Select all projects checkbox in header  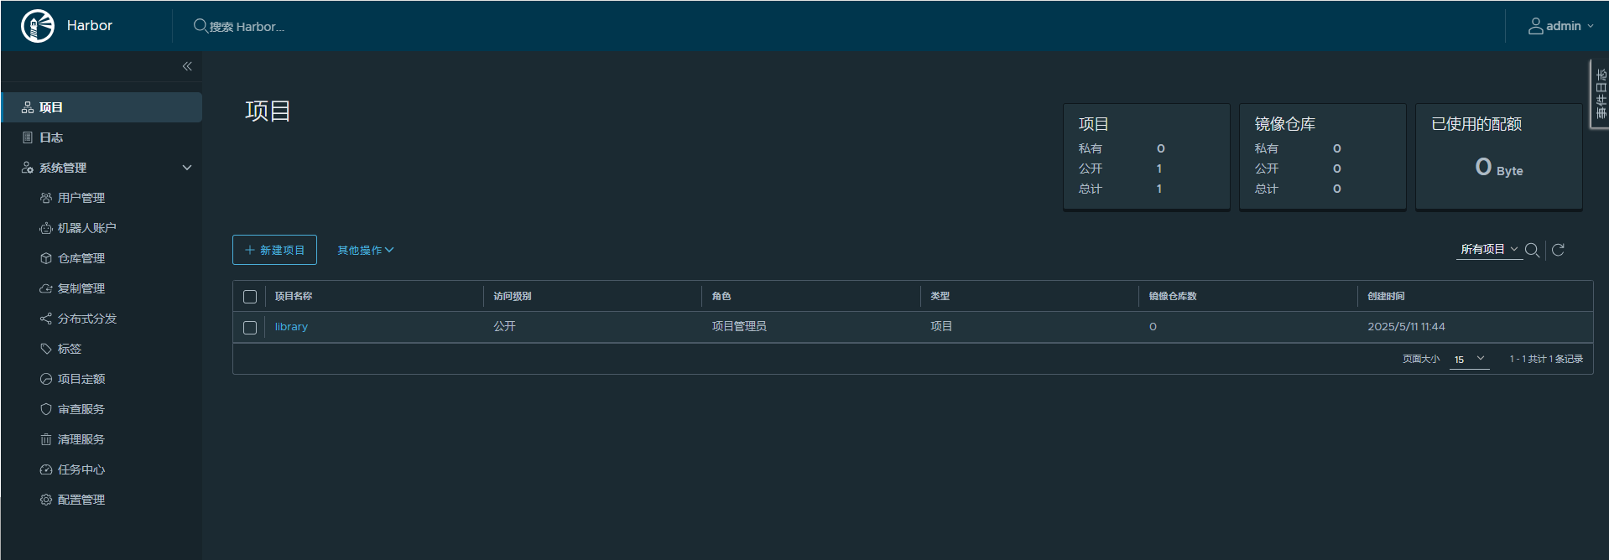coord(250,297)
